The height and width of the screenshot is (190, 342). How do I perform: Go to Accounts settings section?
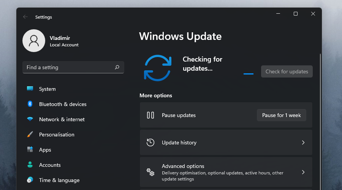[x=50, y=165]
